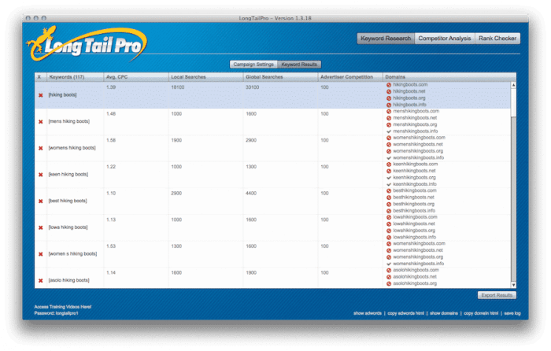Click Export Results button
Screen dimensions: 551x351
pyautogui.click(x=497, y=295)
